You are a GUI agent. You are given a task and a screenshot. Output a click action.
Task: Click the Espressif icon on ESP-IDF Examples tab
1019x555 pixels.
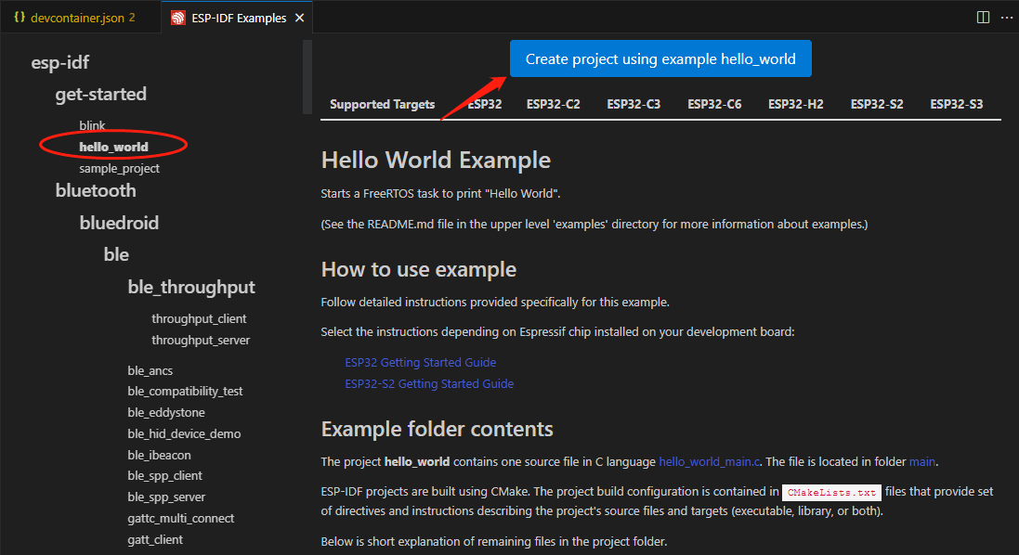coord(178,18)
